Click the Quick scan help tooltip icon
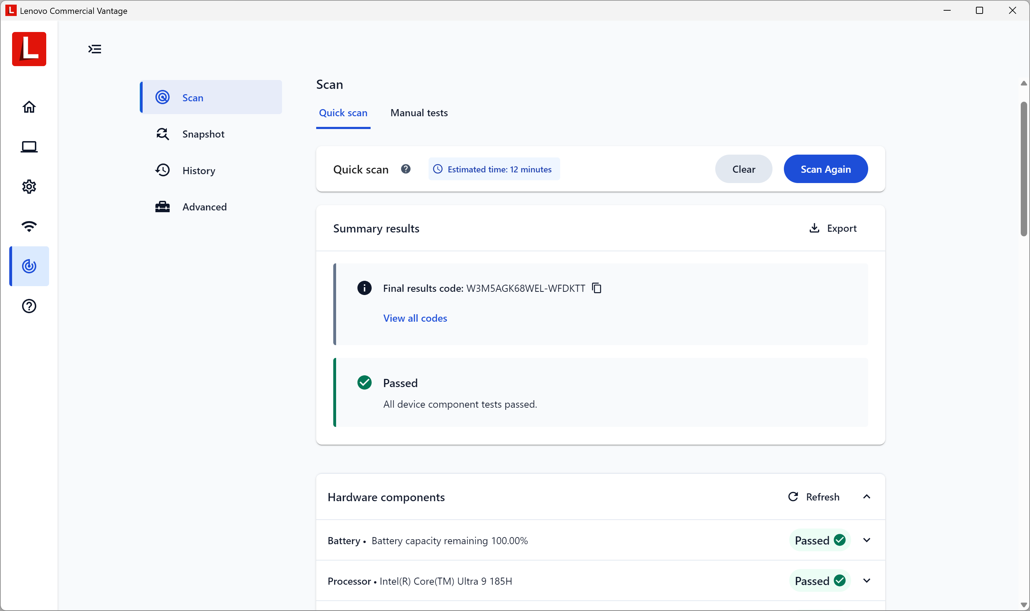Screen dimensions: 1030x611 (x=405, y=169)
